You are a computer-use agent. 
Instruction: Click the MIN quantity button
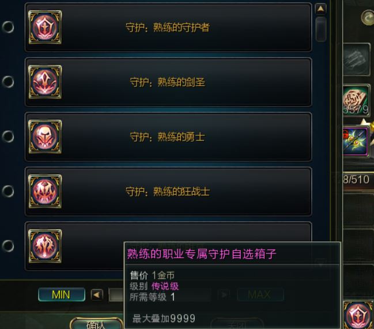(x=61, y=294)
